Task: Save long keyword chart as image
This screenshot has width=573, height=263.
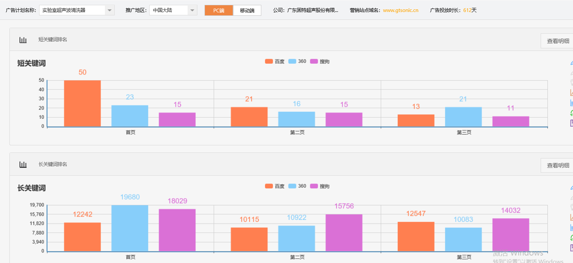Action: [571, 247]
